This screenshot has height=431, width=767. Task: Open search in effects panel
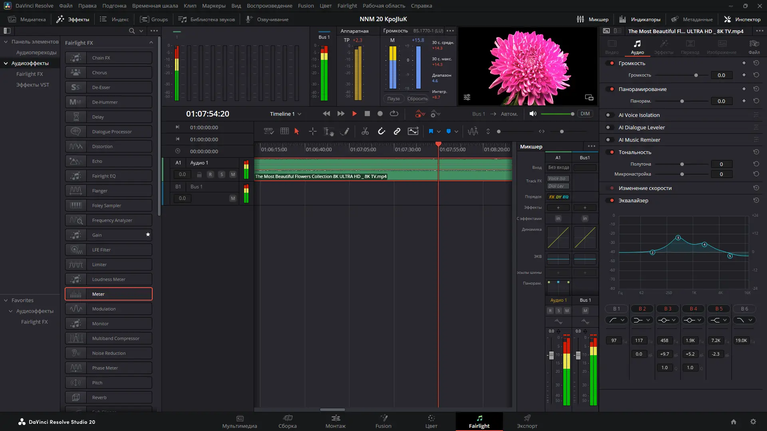point(132,31)
